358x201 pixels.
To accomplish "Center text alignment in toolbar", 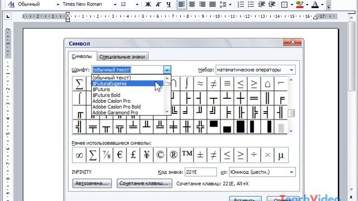I will 192,4.
